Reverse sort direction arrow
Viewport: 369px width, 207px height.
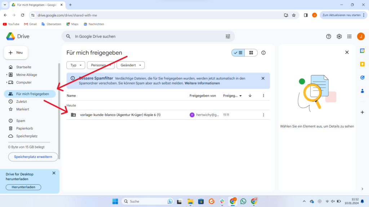point(250,96)
